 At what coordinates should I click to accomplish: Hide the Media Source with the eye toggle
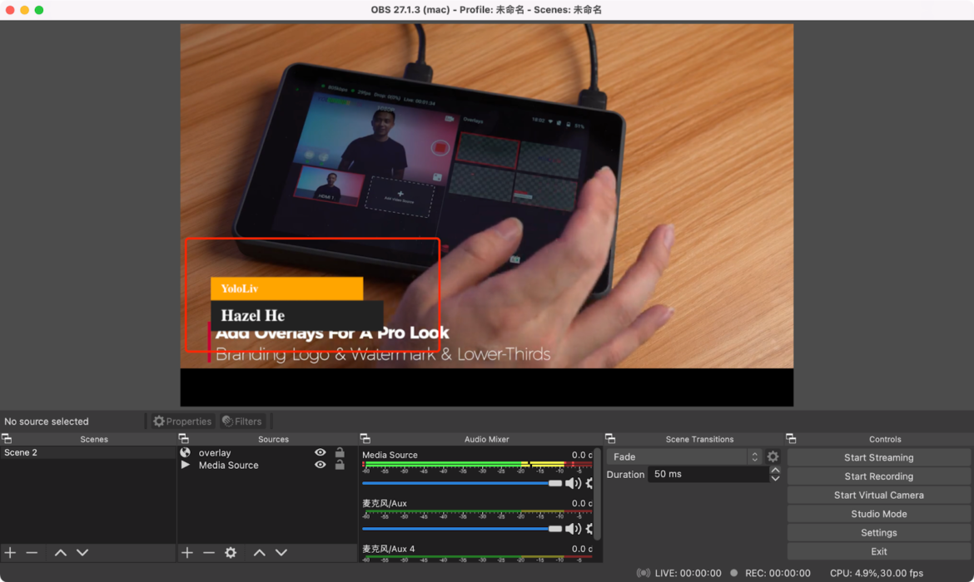(320, 465)
